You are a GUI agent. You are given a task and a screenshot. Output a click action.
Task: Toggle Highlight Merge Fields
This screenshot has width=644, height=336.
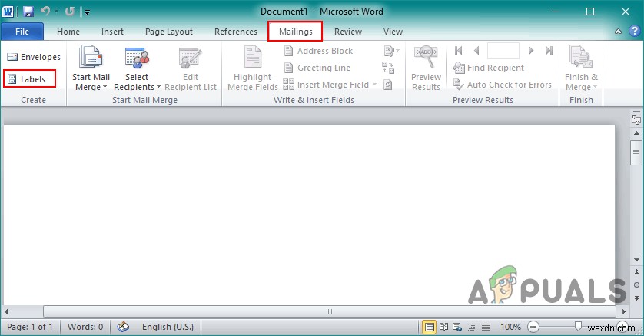[x=253, y=69]
